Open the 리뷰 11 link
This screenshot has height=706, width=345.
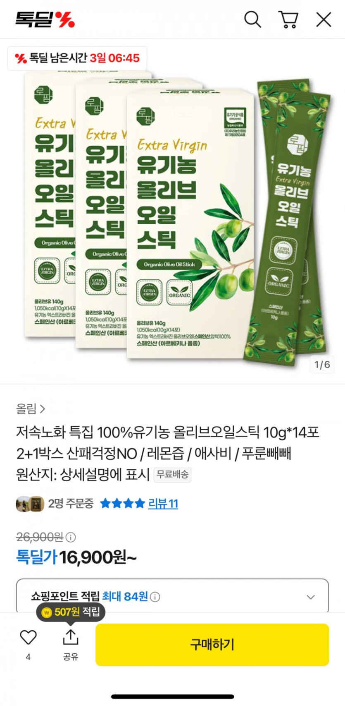tap(163, 504)
